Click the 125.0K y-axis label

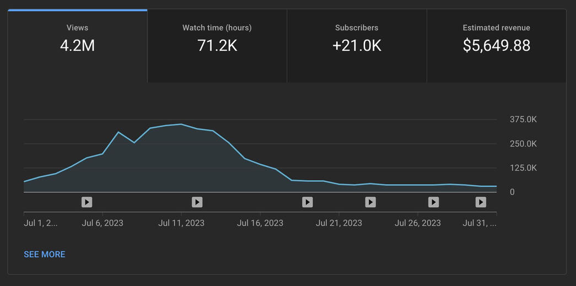point(523,168)
